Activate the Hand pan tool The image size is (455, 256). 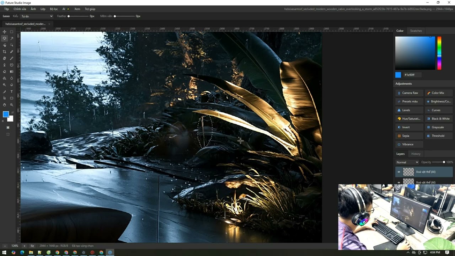[4, 105]
